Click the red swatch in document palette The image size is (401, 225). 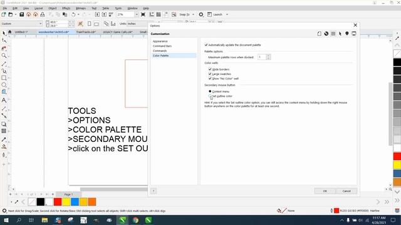pyautogui.click(x=58, y=202)
